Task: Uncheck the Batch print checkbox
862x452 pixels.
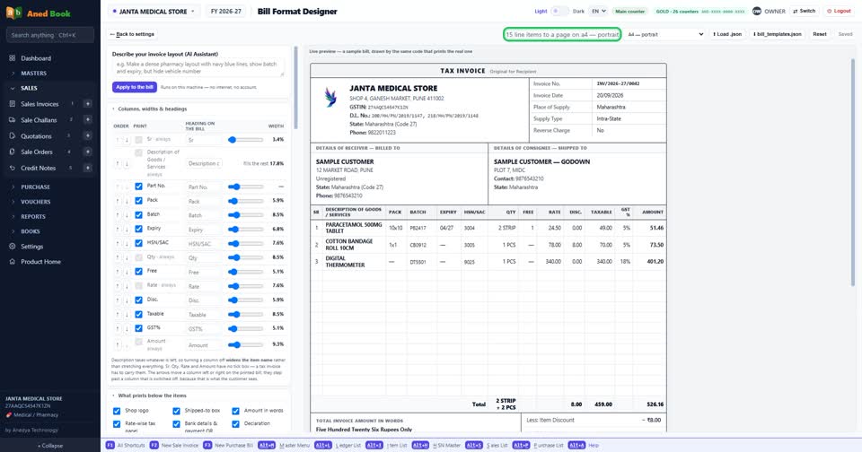Action: click(138, 215)
